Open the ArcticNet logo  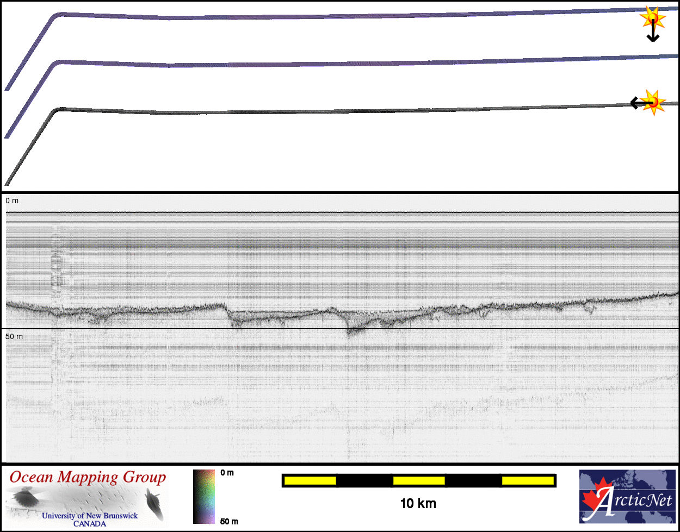[627, 496]
